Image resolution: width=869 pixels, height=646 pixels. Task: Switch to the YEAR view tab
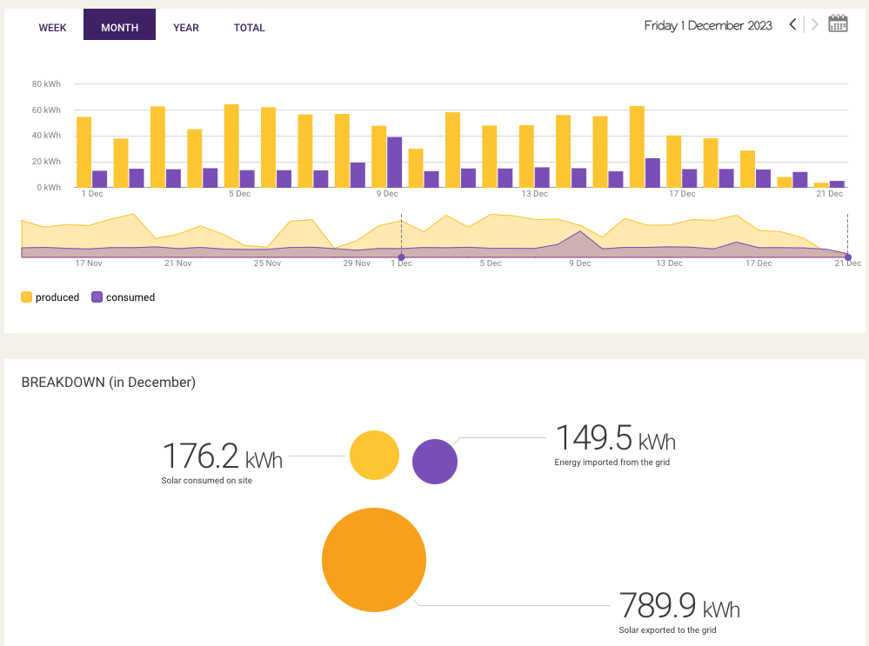[186, 27]
